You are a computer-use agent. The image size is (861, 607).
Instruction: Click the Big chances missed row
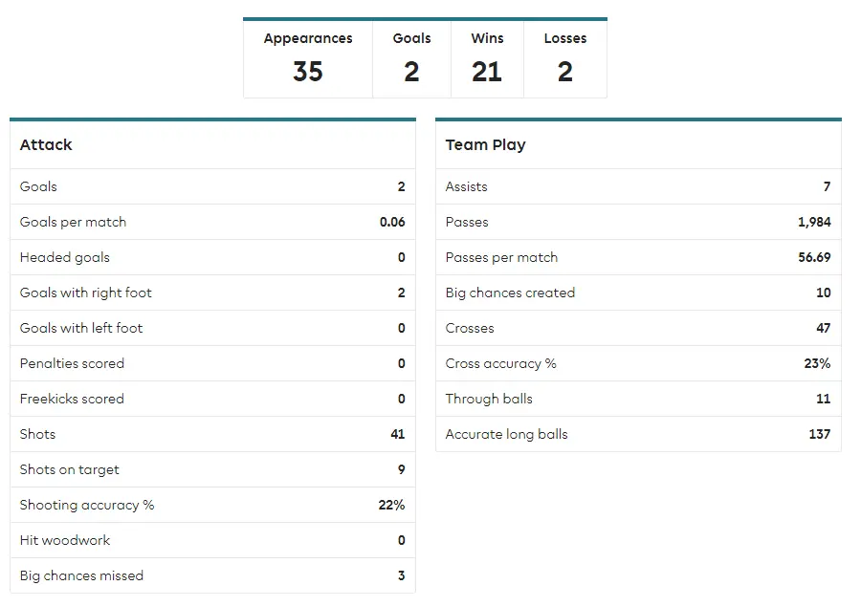tap(212, 575)
